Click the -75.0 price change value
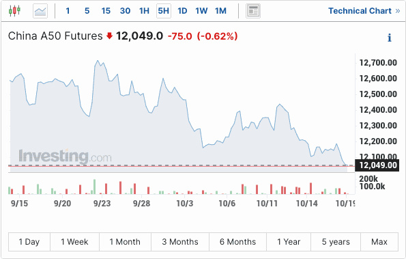 click(x=180, y=36)
